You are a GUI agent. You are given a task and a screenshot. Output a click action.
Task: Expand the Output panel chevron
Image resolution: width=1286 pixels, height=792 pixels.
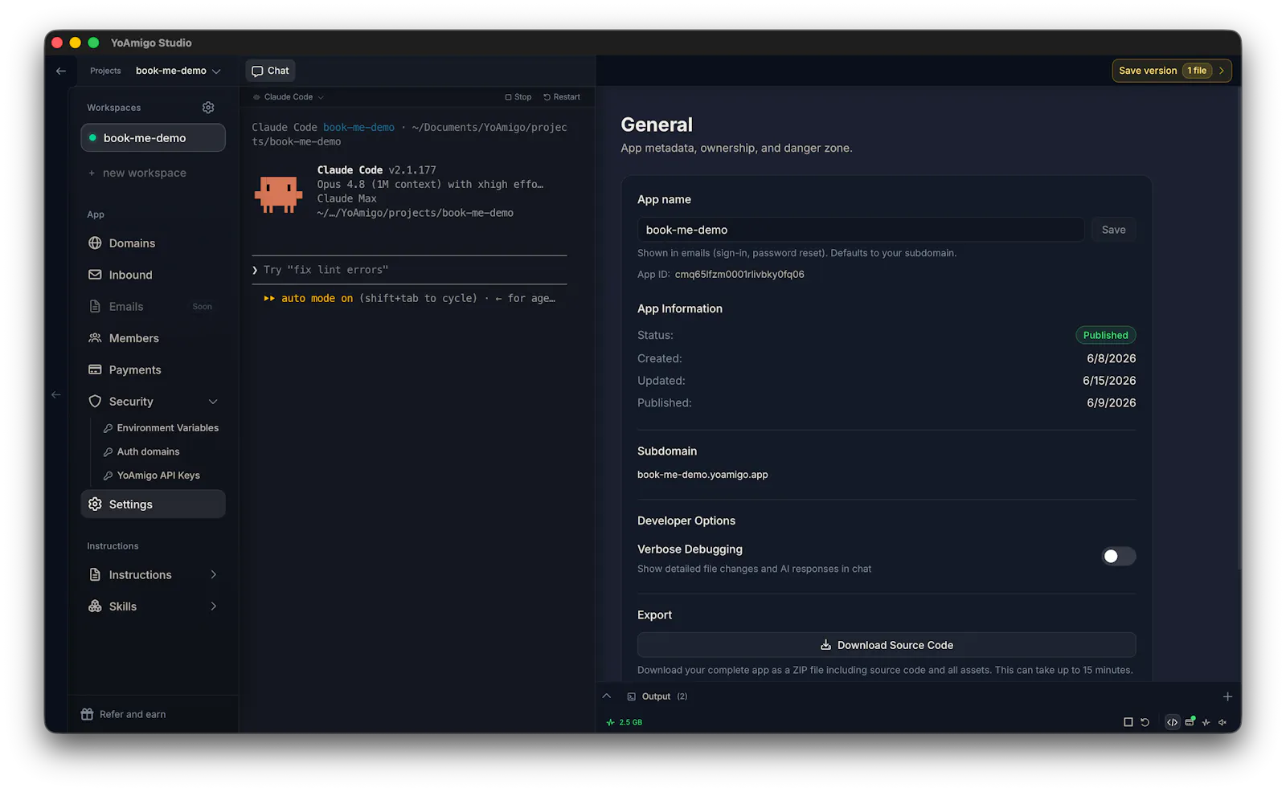coord(607,696)
